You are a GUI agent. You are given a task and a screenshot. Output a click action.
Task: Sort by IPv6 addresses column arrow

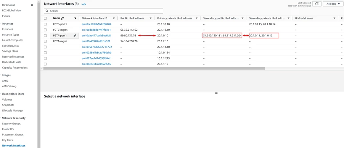coord(334,18)
